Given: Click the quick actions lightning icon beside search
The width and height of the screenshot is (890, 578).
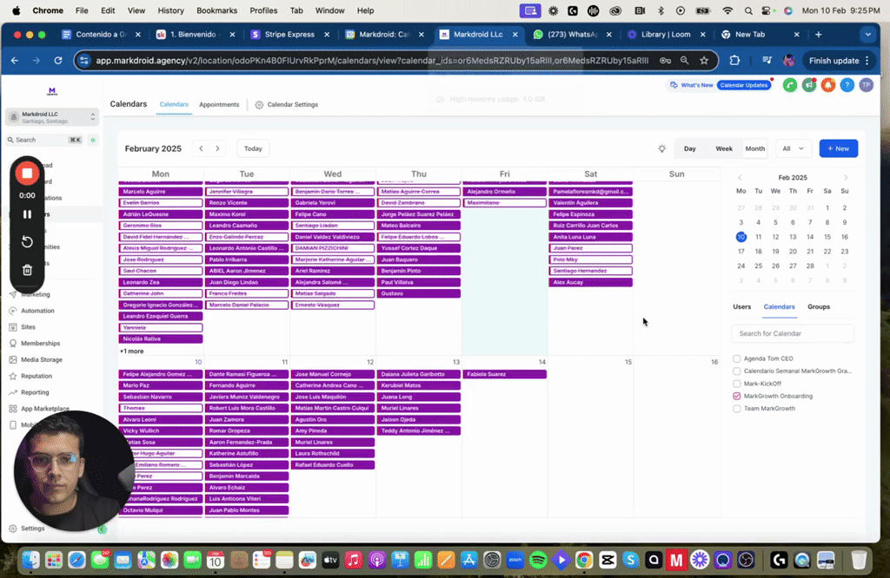Looking at the screenshot, I should click(93, 140).
